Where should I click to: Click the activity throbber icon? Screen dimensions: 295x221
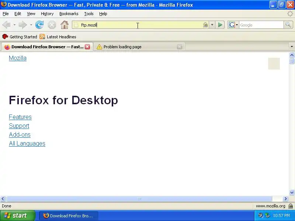(290, 14)
